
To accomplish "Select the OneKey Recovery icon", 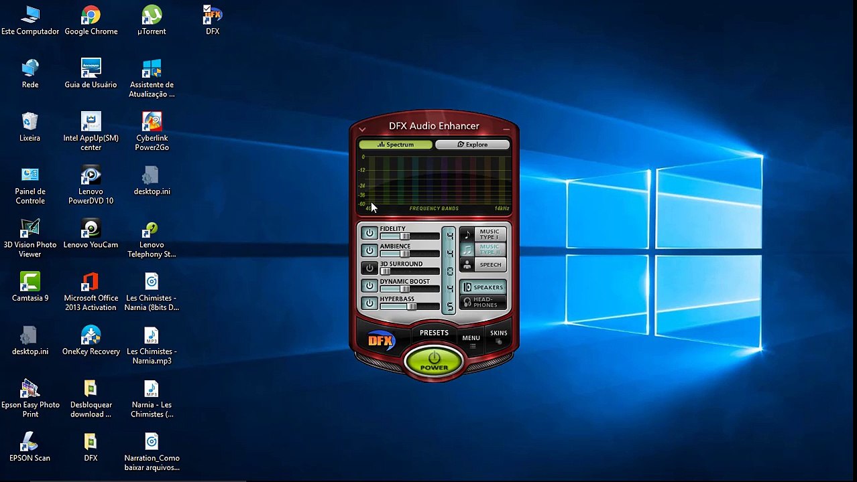I will [91, 341].
